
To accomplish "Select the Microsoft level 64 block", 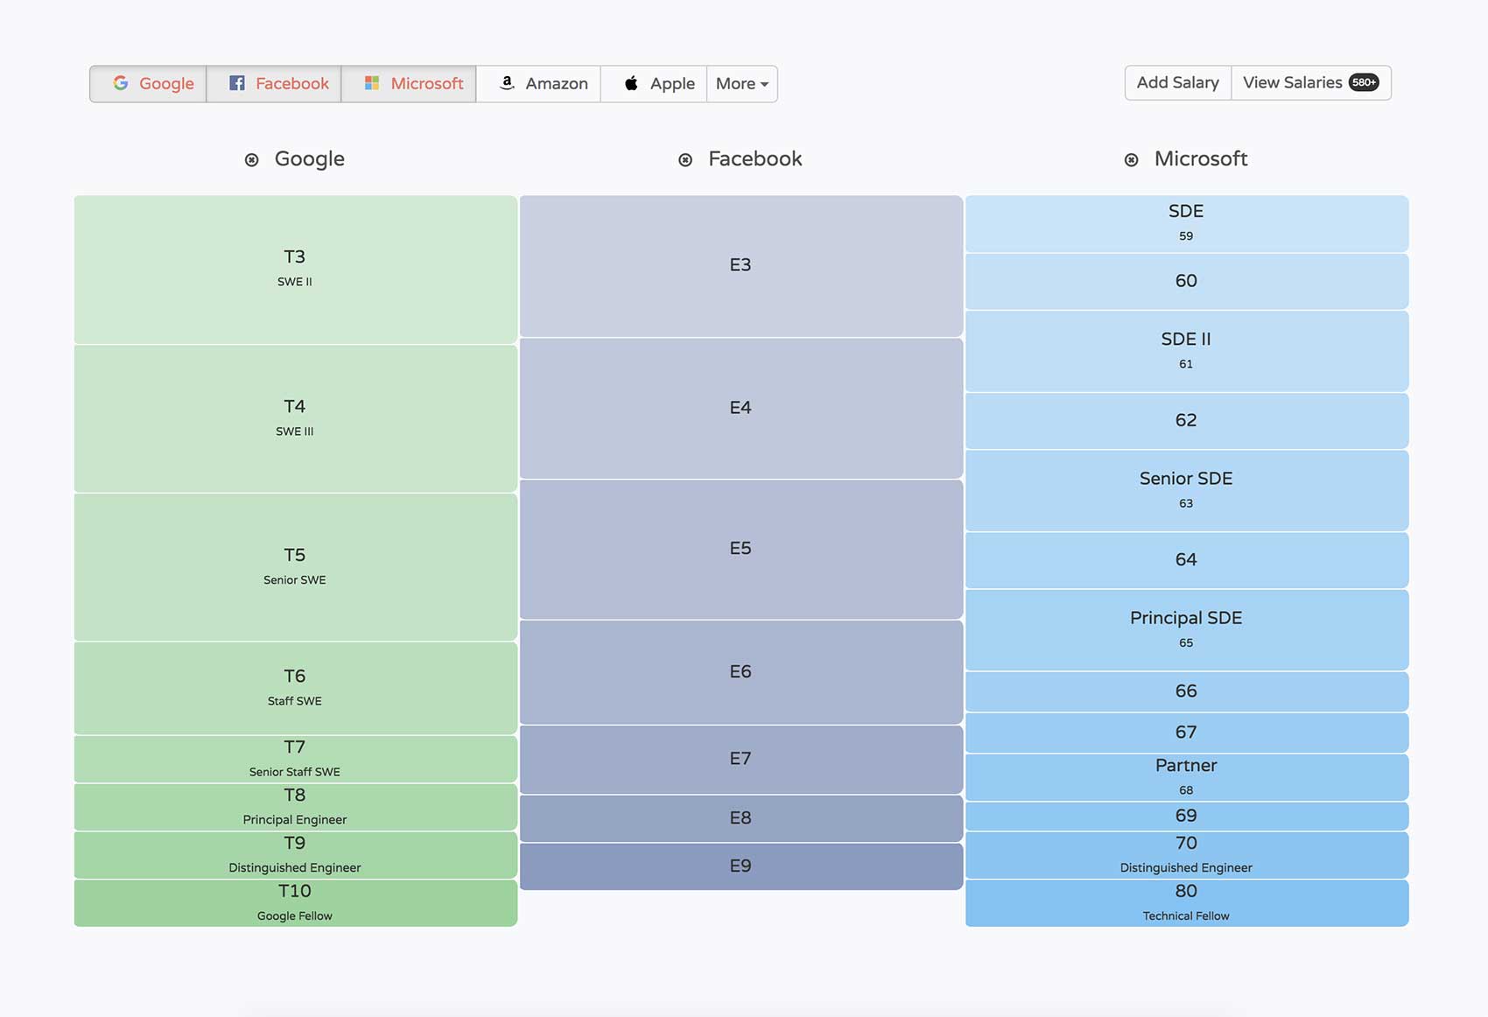I will pos(1187,560).
